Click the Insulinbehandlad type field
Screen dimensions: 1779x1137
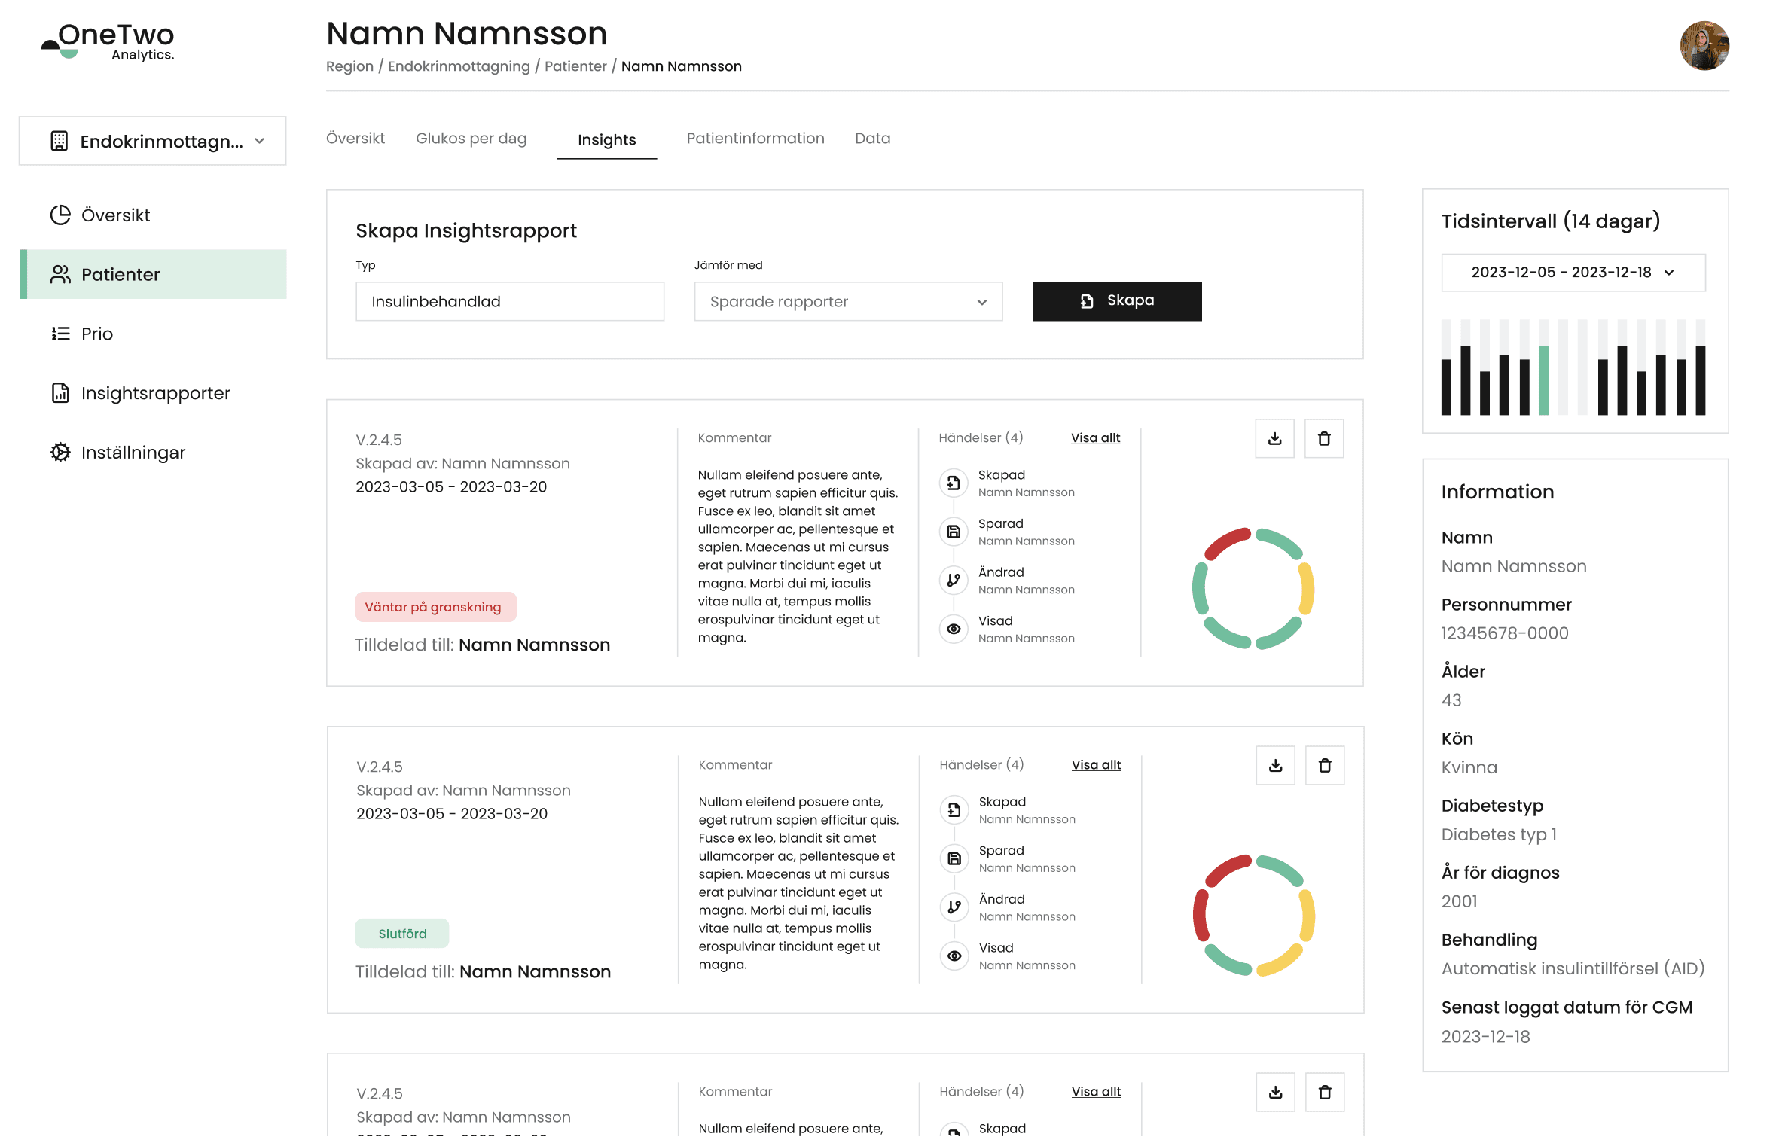click(509, 302)
